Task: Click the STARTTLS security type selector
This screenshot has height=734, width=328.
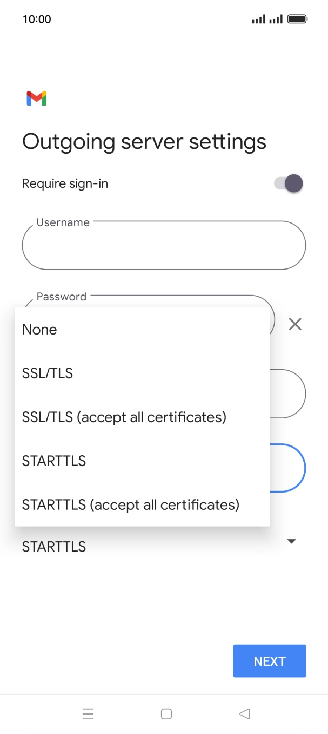Action: tap(54, 547)
